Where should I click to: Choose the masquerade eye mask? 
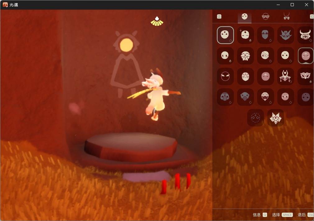[x=306, y=76]
